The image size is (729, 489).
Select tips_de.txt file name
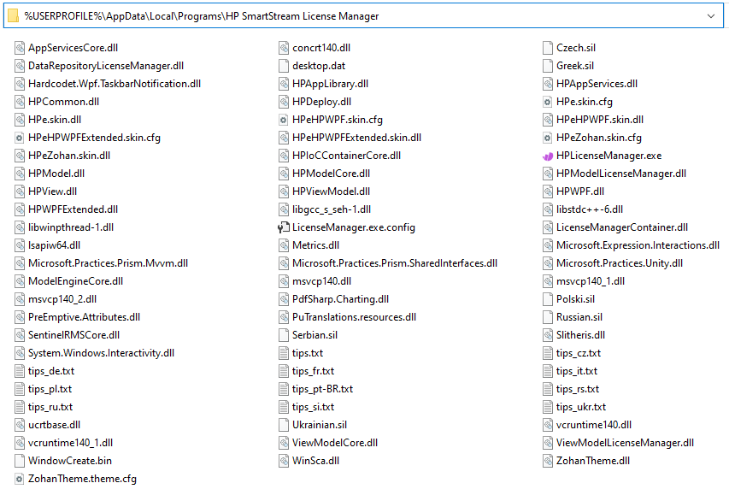(51, 371)
